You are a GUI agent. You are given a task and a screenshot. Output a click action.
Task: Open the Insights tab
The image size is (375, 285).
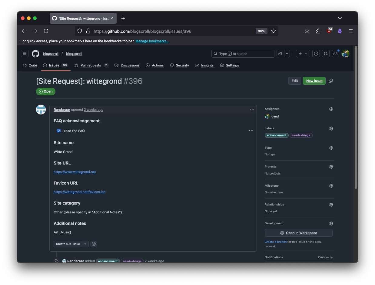click(204, 65)
